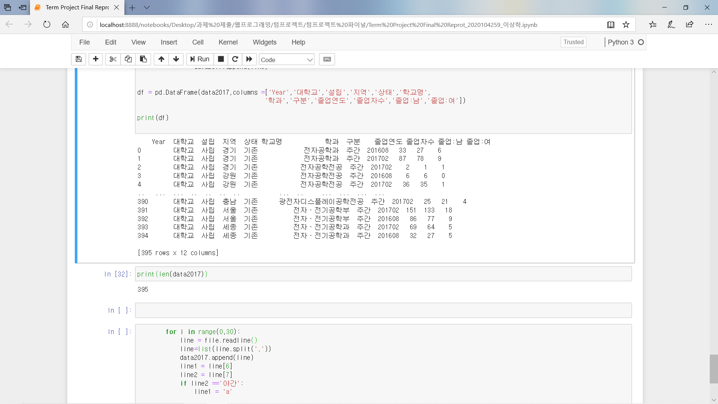This screenshot has width=718, height=404.
Task: Click the empty code cell input
Action: click(x=383, y=310)
